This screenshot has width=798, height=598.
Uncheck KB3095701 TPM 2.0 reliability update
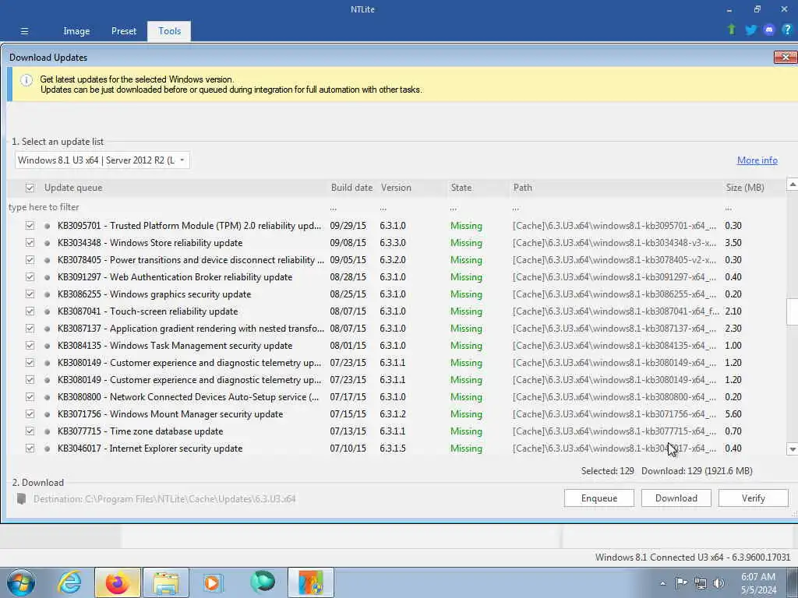(x=30, y=226)
